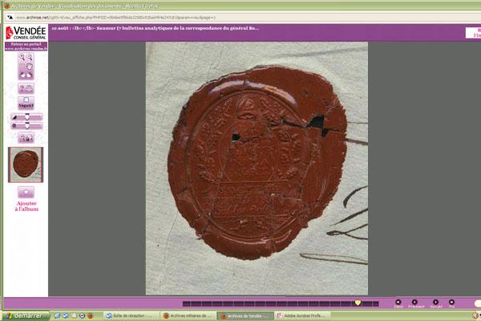Open the Retour au portail link
Image resolution: width=481 pixels, height=321 pixels.
(26, 47)
